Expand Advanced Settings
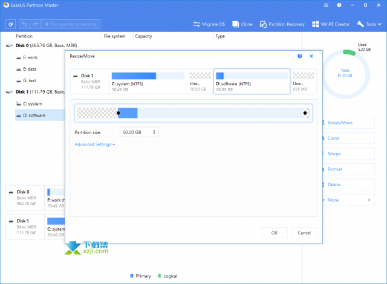The height and width of the screenshot is (284, 387). click(95, 144)
